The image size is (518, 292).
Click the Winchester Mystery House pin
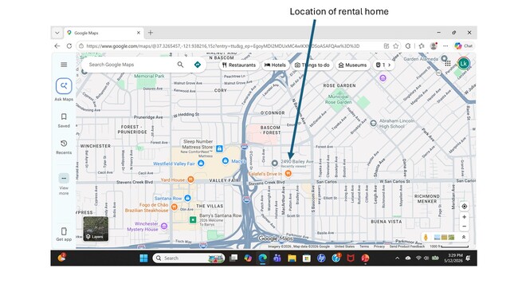(164, 227)
